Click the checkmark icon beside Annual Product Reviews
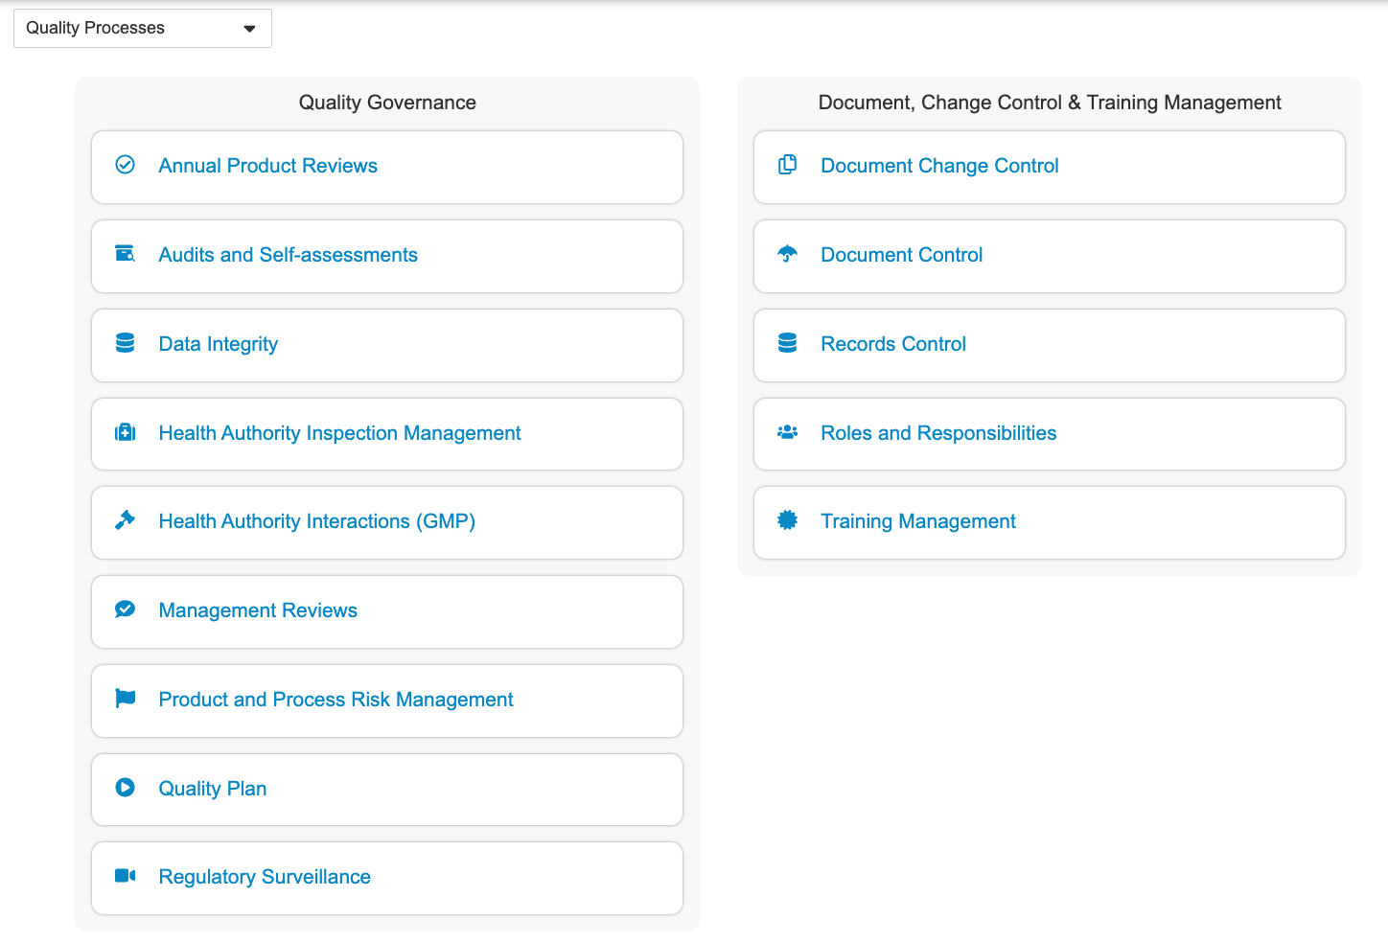 [x=125, y=165]
